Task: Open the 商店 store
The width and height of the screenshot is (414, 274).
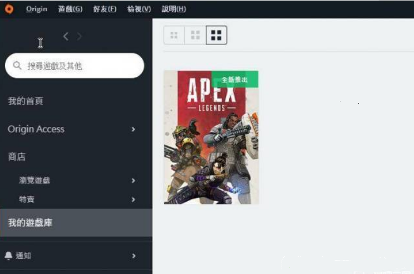Action: (17, 156)
